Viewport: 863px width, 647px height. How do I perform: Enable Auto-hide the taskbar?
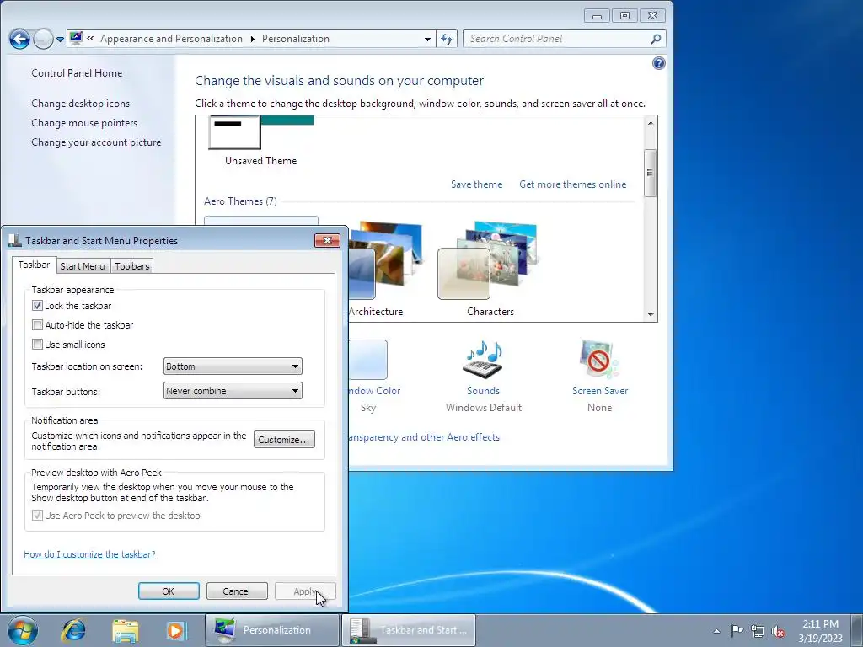click(37, 324)
